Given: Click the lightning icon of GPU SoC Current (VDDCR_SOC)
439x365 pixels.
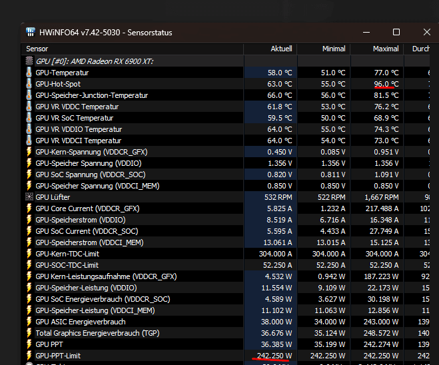Looking at the screenshot, I should 29,231.
